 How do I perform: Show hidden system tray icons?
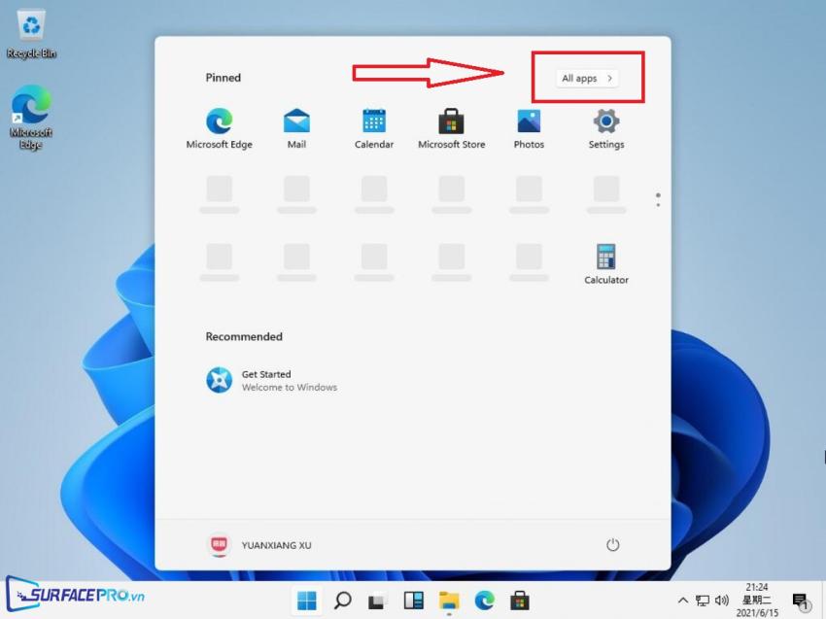pos(683,601)
